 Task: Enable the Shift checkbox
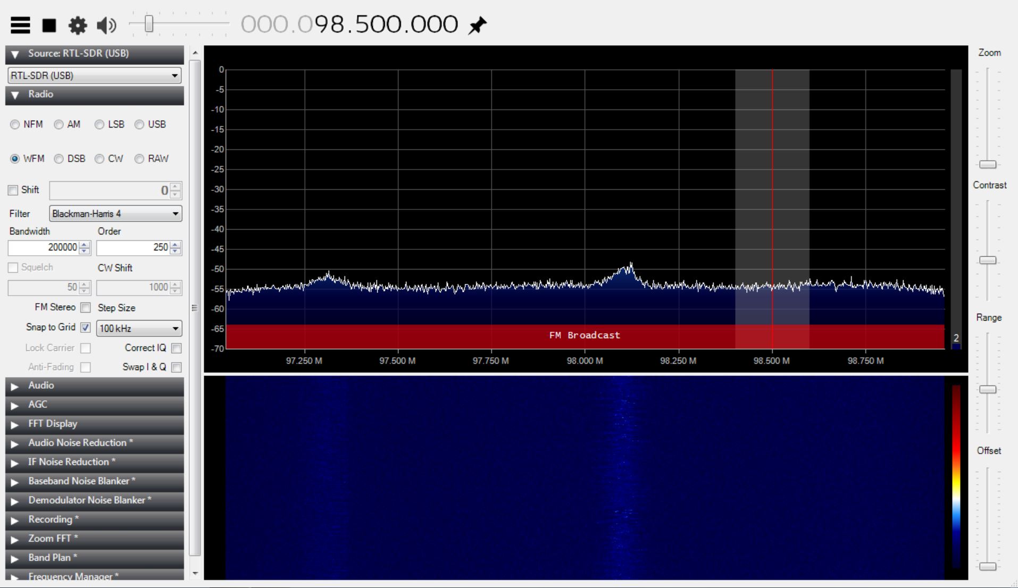12,190
